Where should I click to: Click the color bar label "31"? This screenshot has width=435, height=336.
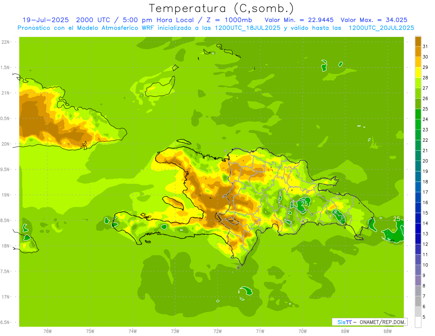pos(426,46)
